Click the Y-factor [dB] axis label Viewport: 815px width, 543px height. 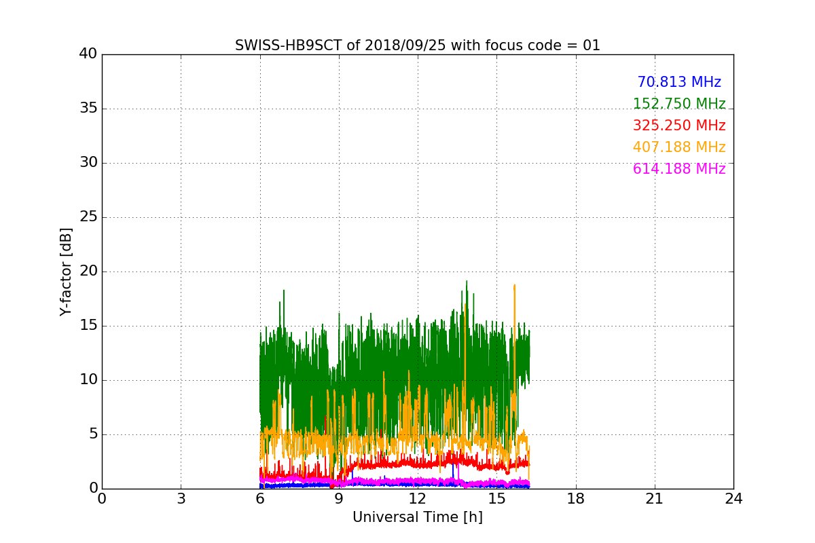pos(66,271)
